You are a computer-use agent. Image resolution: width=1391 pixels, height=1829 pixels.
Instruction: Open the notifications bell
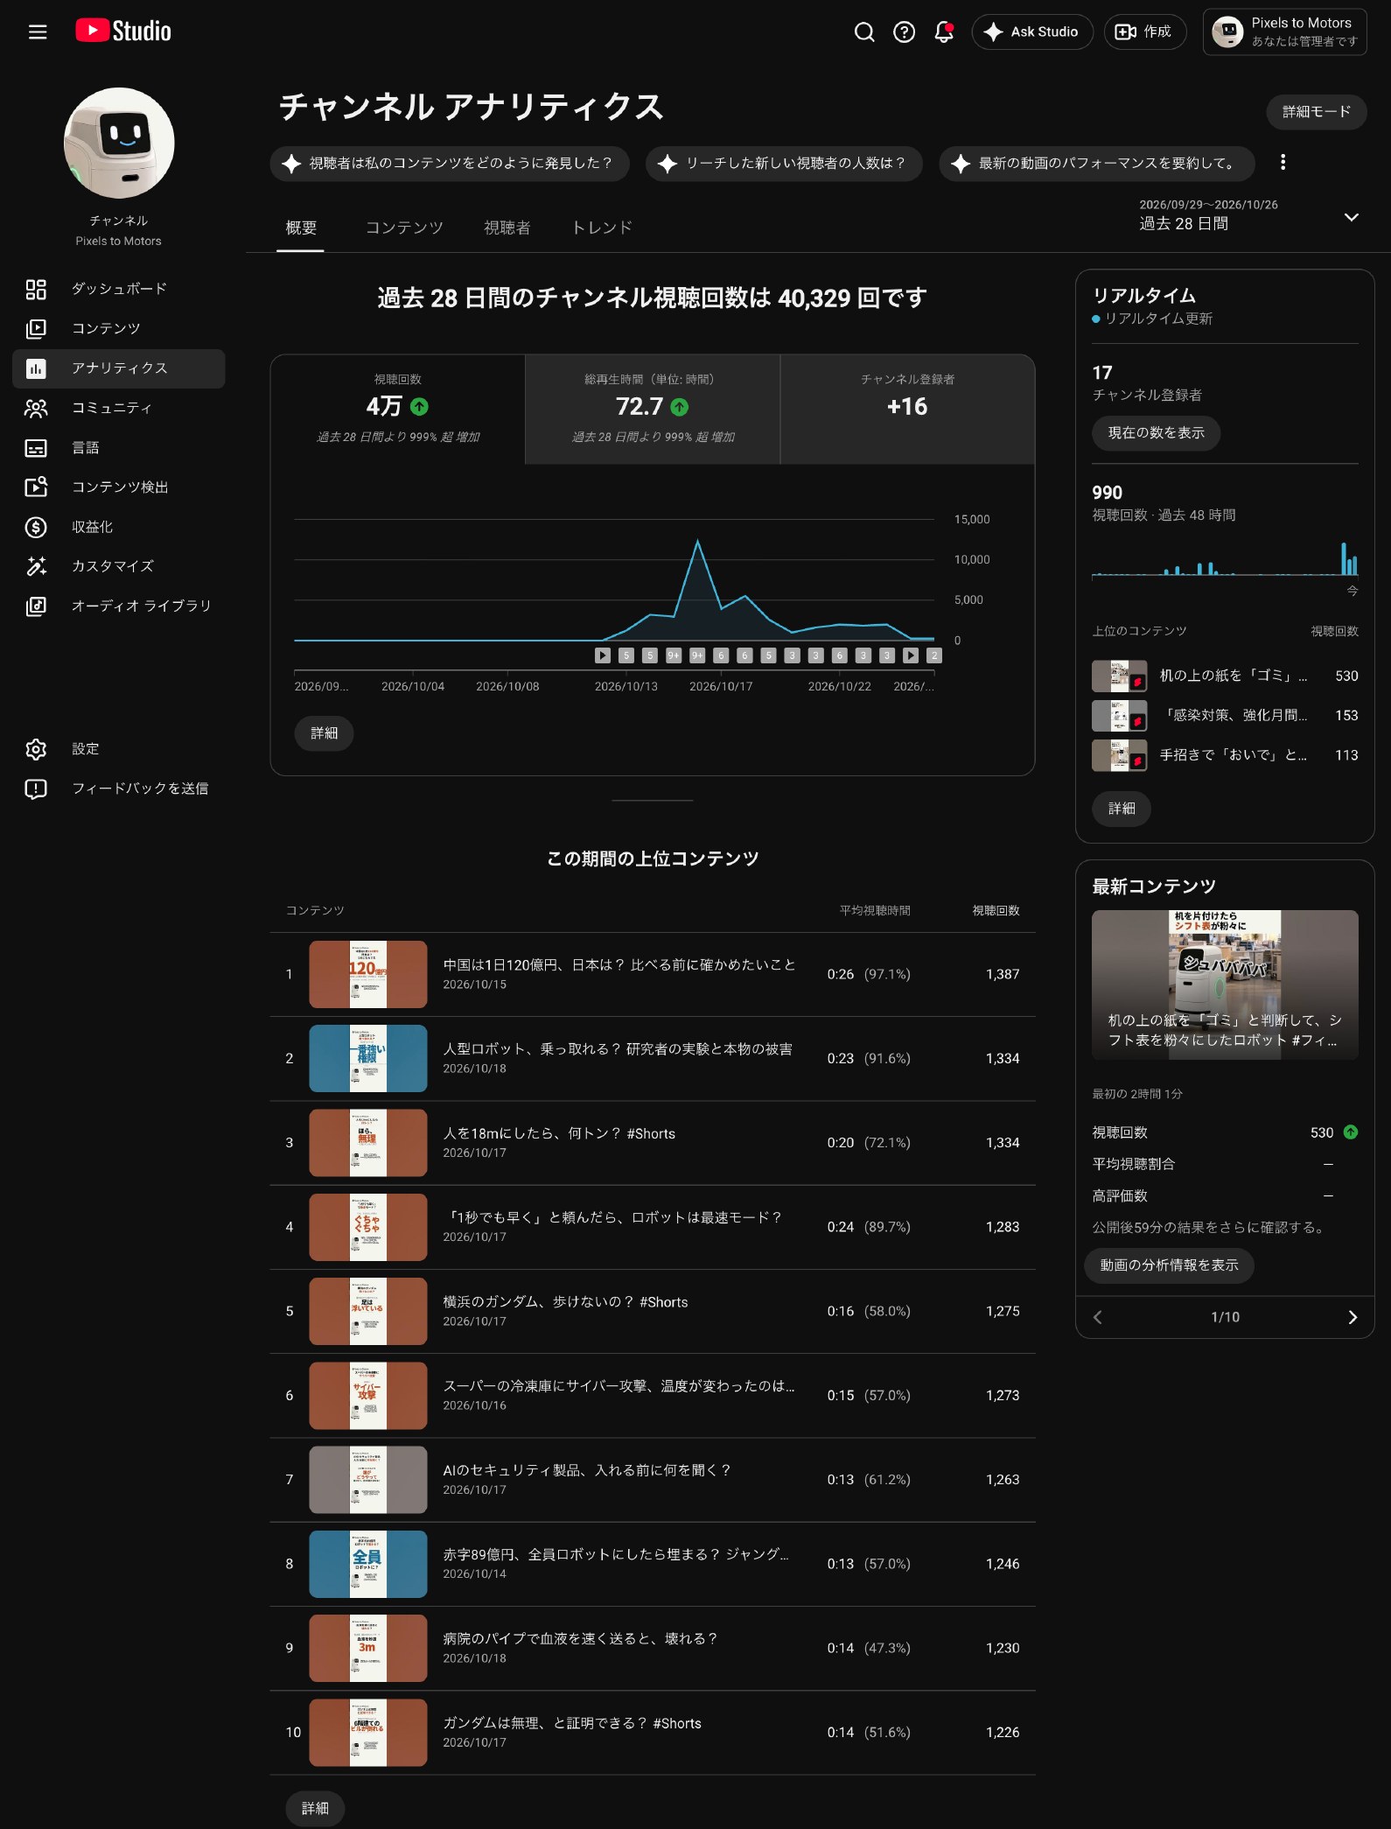click(944, 32)
